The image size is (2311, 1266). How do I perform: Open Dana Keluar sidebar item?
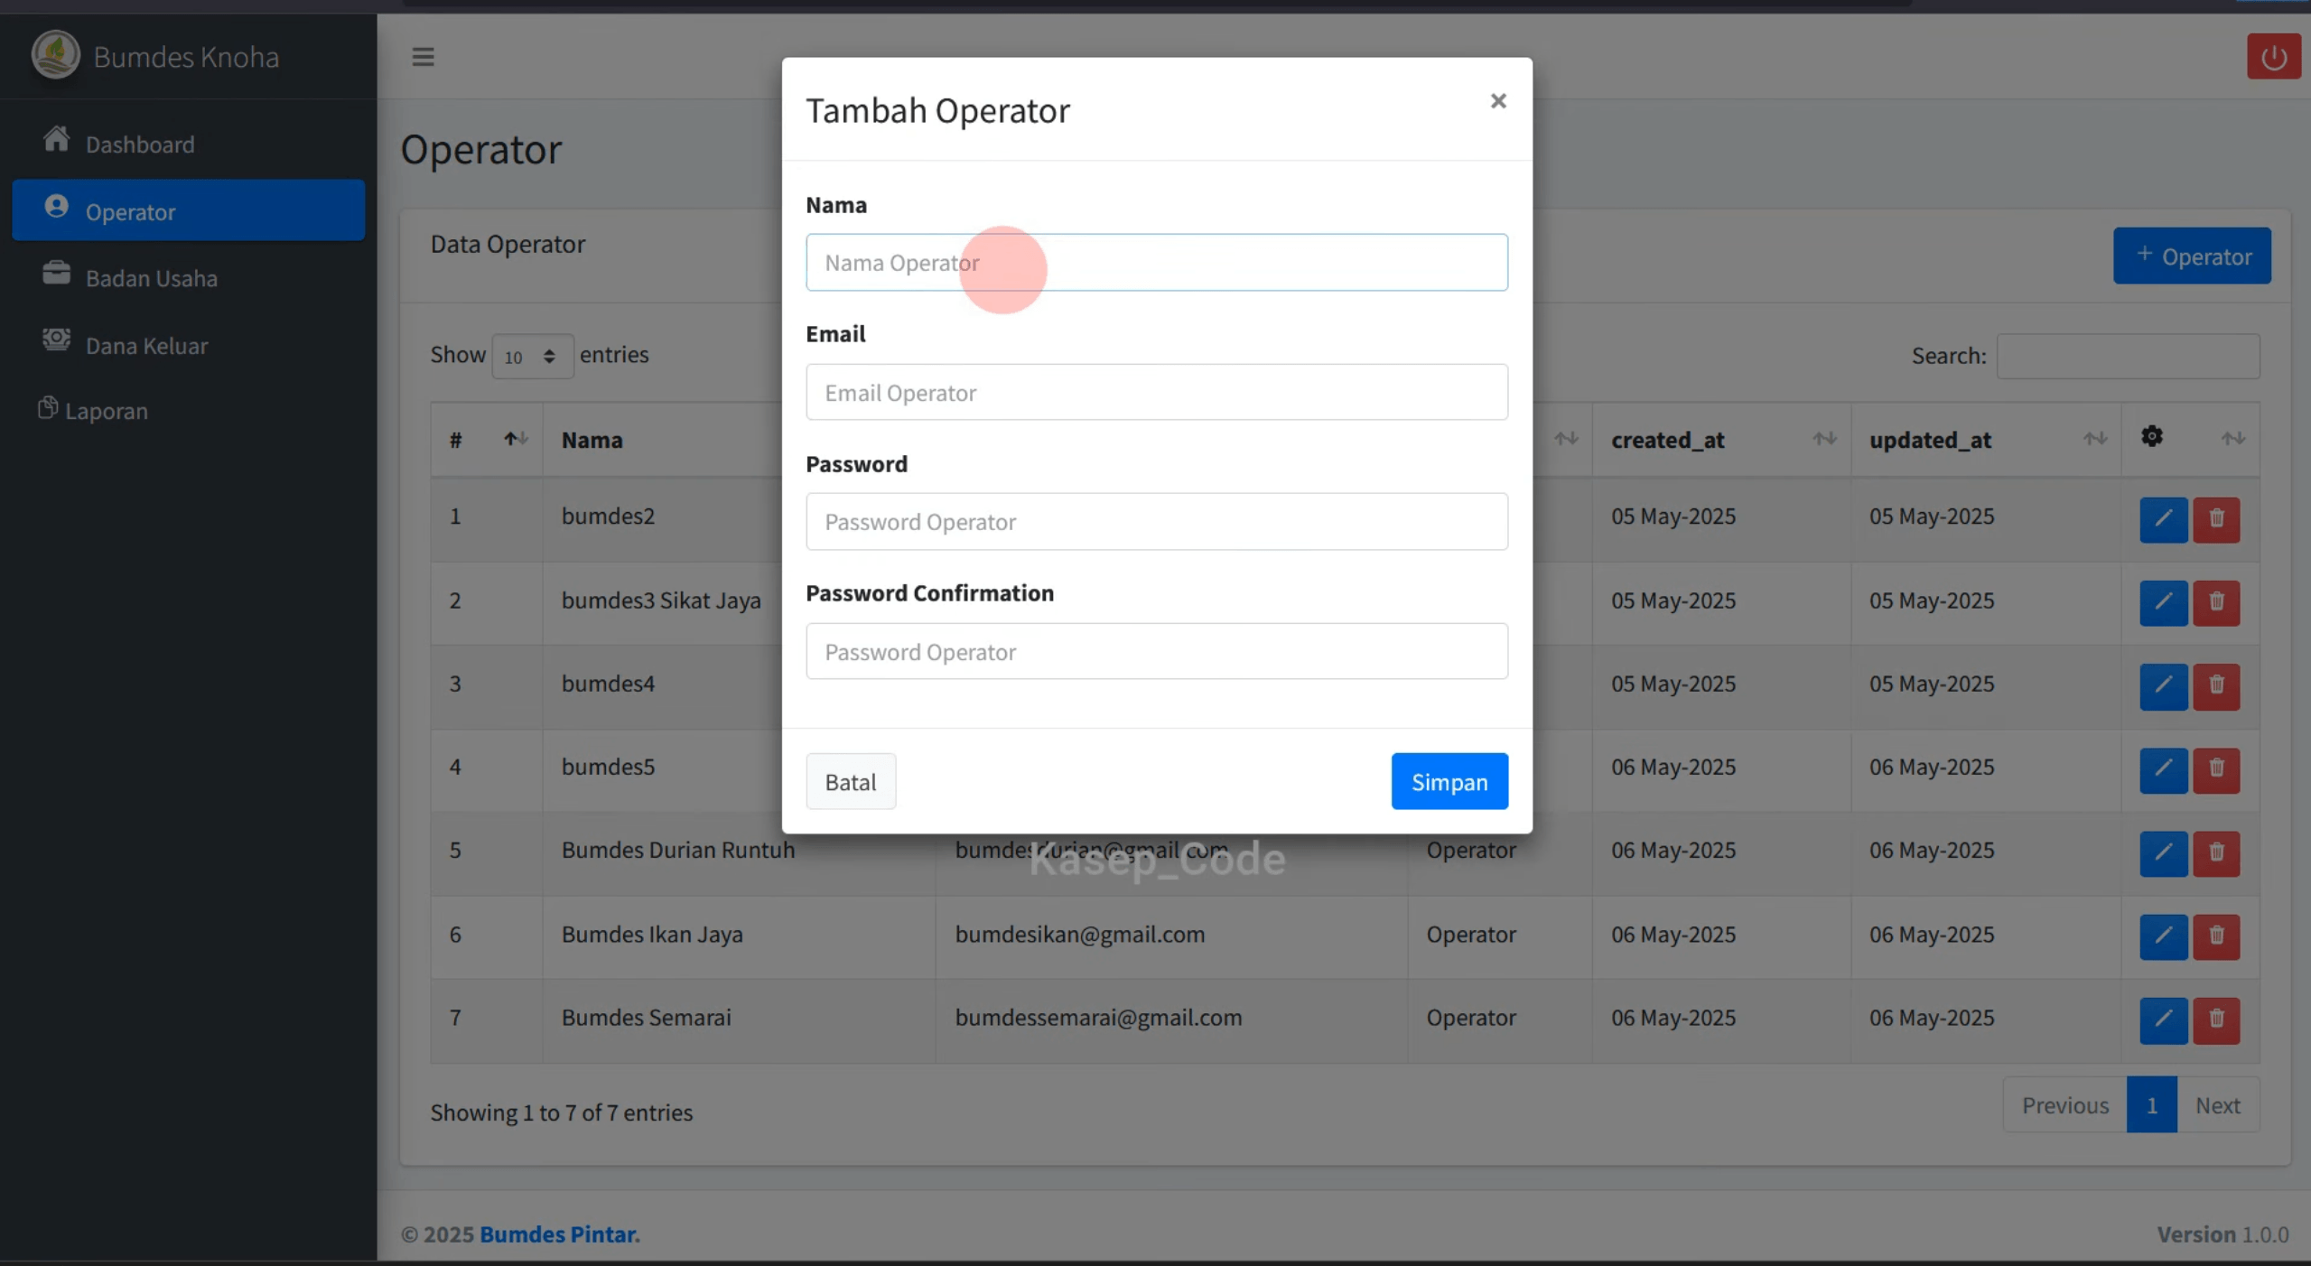pos(189,345)
